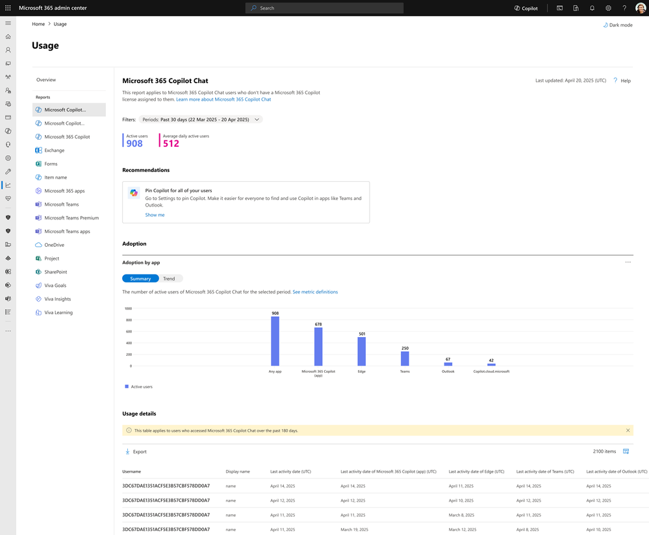This screenshot has height=535, width=649.
Task: Click the 2100 items count
Action: 604,451
